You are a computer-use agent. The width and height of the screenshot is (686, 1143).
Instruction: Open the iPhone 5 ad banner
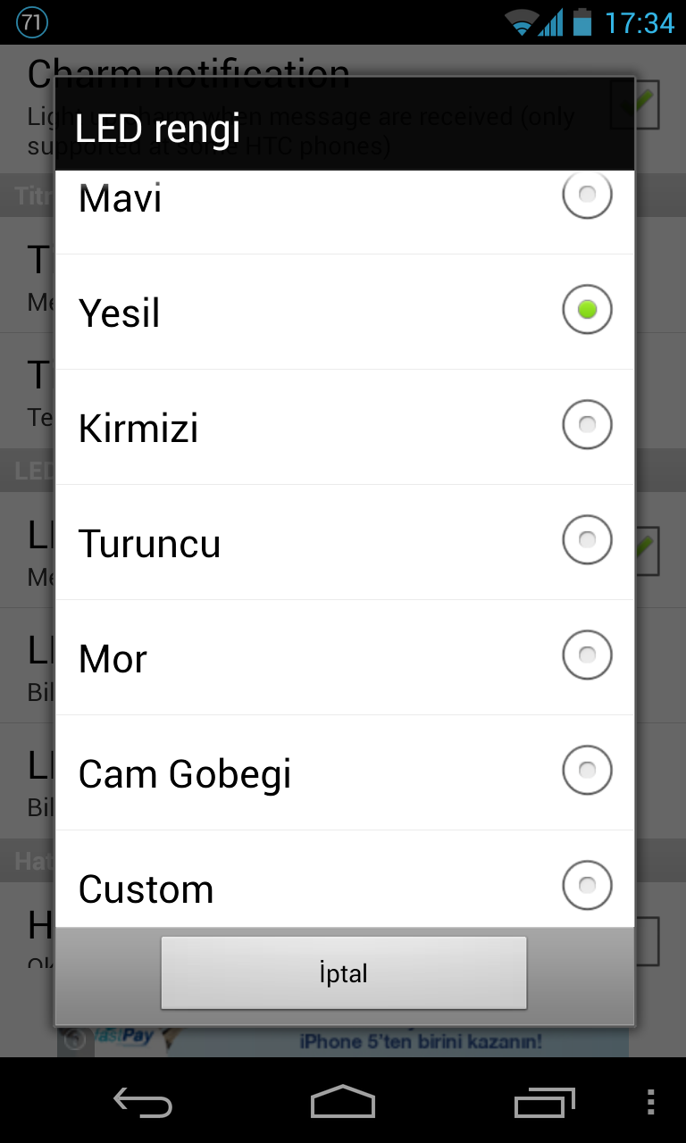tap(343, 1040)
